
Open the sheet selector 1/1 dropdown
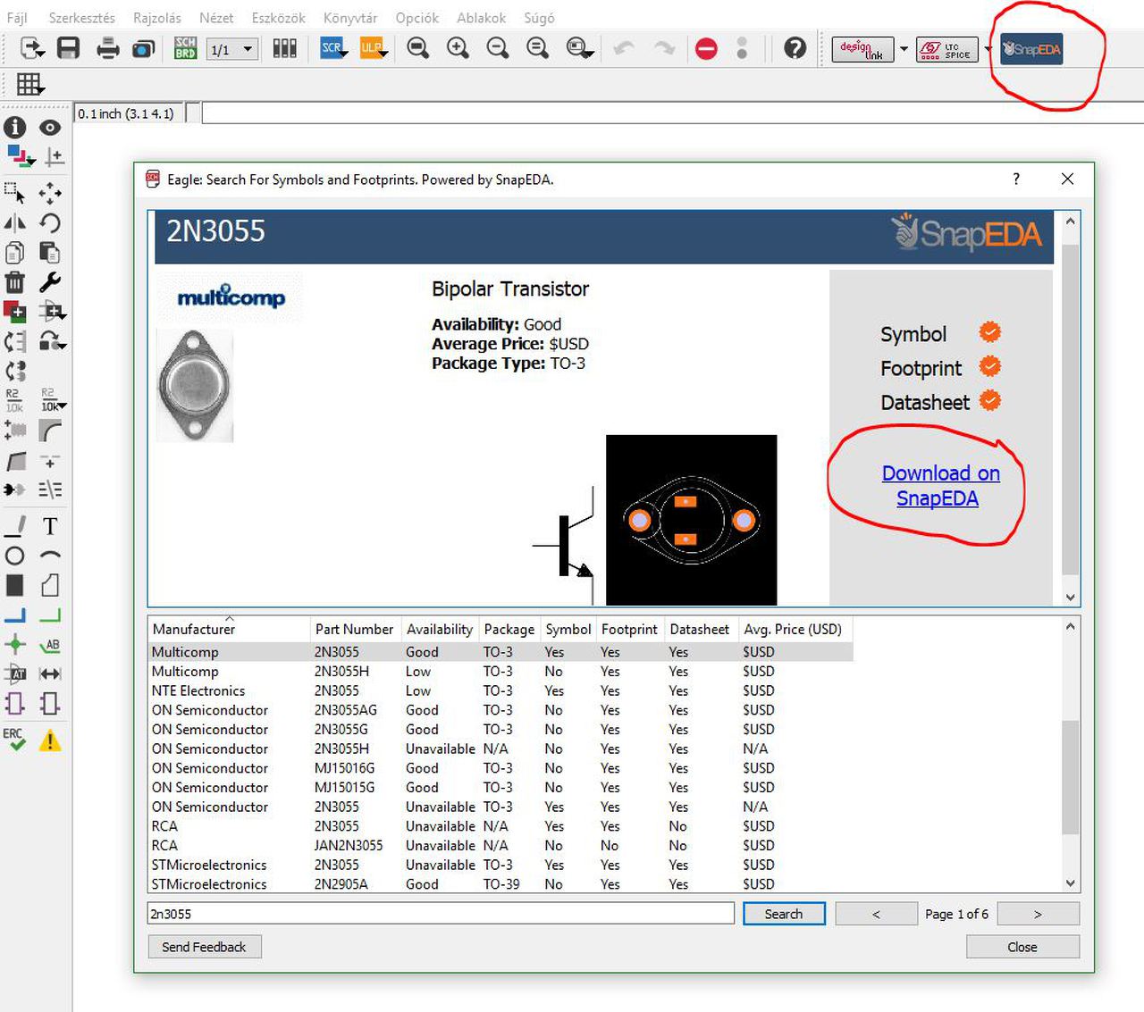pos(232,49)
